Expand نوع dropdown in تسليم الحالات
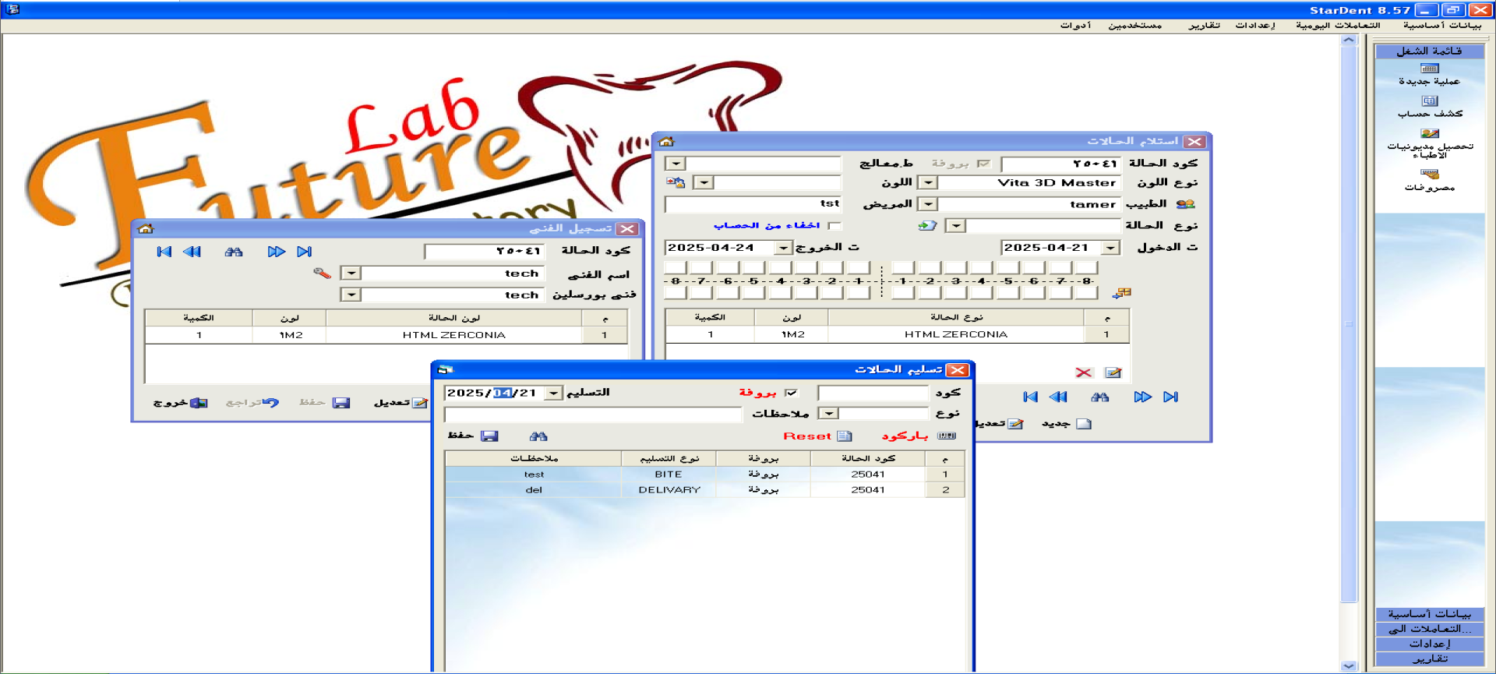The image size is (1496, 674). click(829, 414)
